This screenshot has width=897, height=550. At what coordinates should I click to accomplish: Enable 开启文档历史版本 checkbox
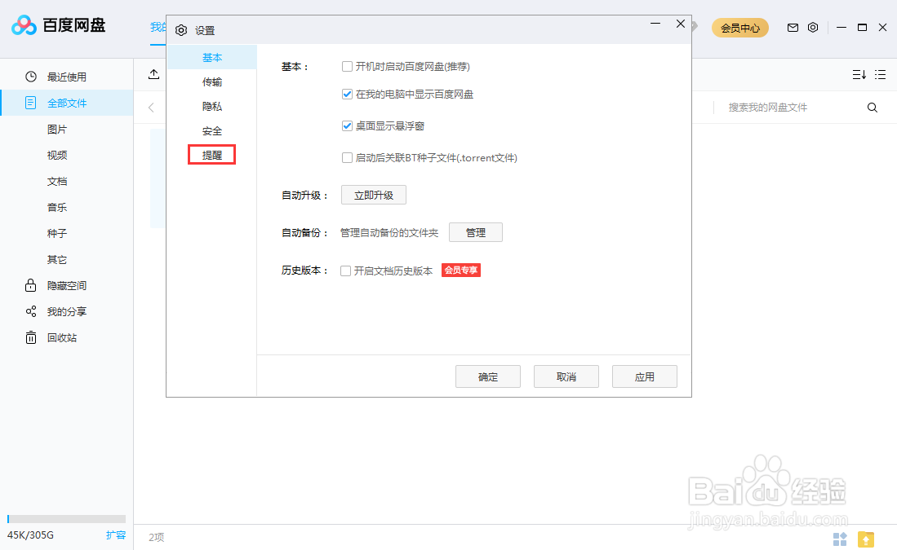point(345,271)
